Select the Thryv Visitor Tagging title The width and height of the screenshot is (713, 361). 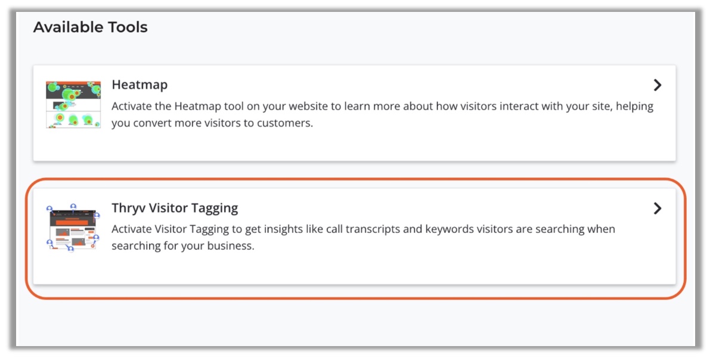(175, 208)
